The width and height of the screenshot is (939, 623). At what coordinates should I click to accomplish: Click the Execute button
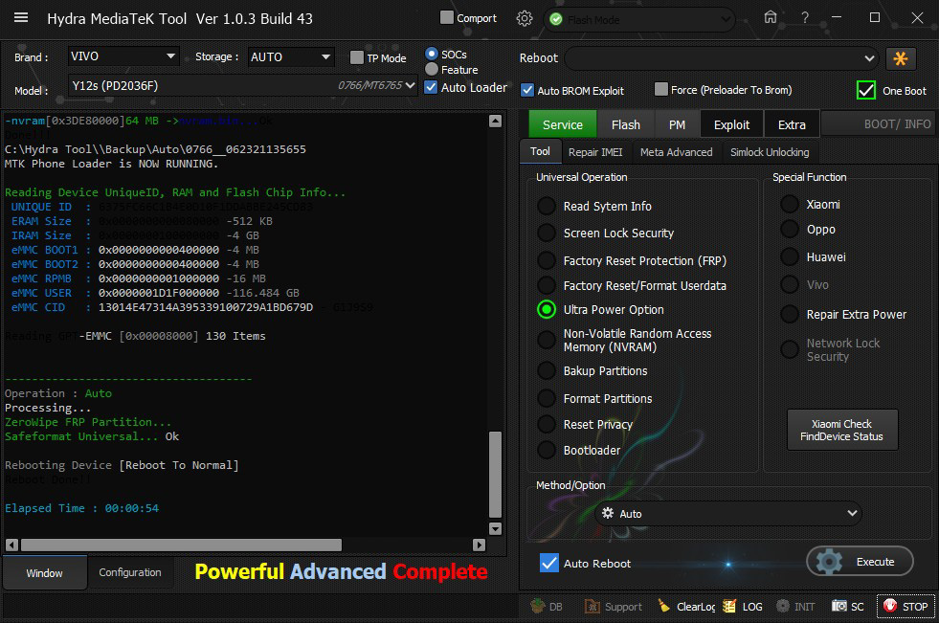860,562
